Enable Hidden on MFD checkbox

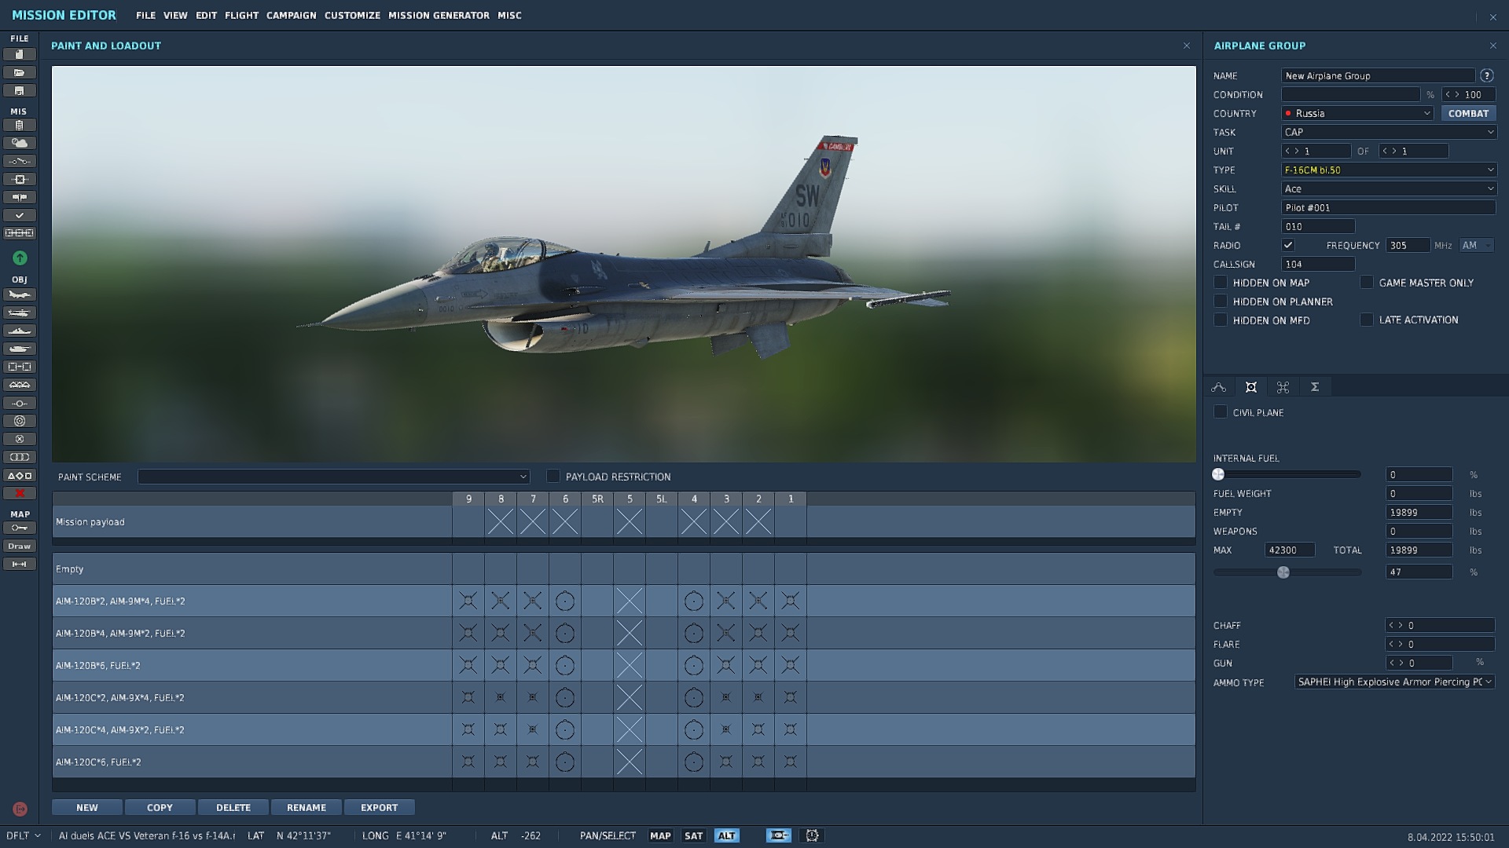1221,320
